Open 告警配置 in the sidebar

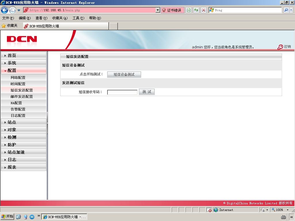pos(24,109)
